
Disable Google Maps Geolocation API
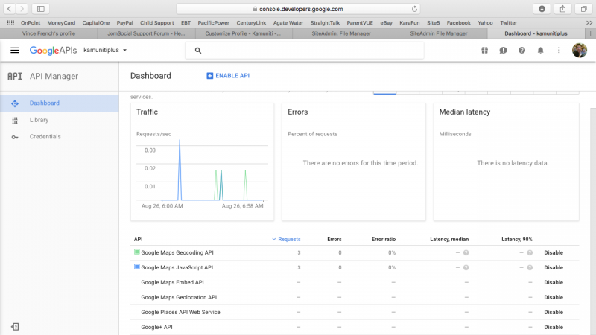tap(554, 297)
